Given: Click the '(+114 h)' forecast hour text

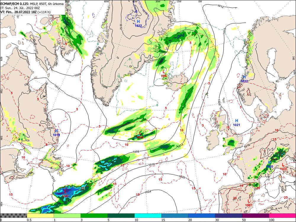Looking at the screenshot, I should click(x=44, y=12).
